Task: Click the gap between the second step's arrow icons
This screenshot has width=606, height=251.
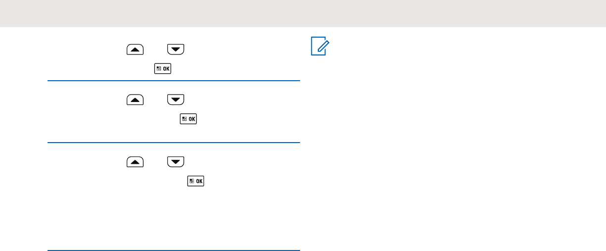Action: click(155, 100)
